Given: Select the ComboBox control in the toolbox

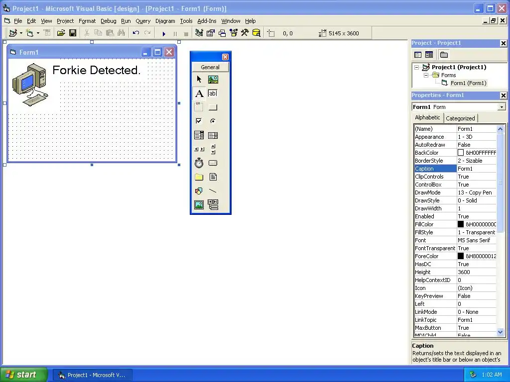Looking at the screenshot, I should (199, 135).
